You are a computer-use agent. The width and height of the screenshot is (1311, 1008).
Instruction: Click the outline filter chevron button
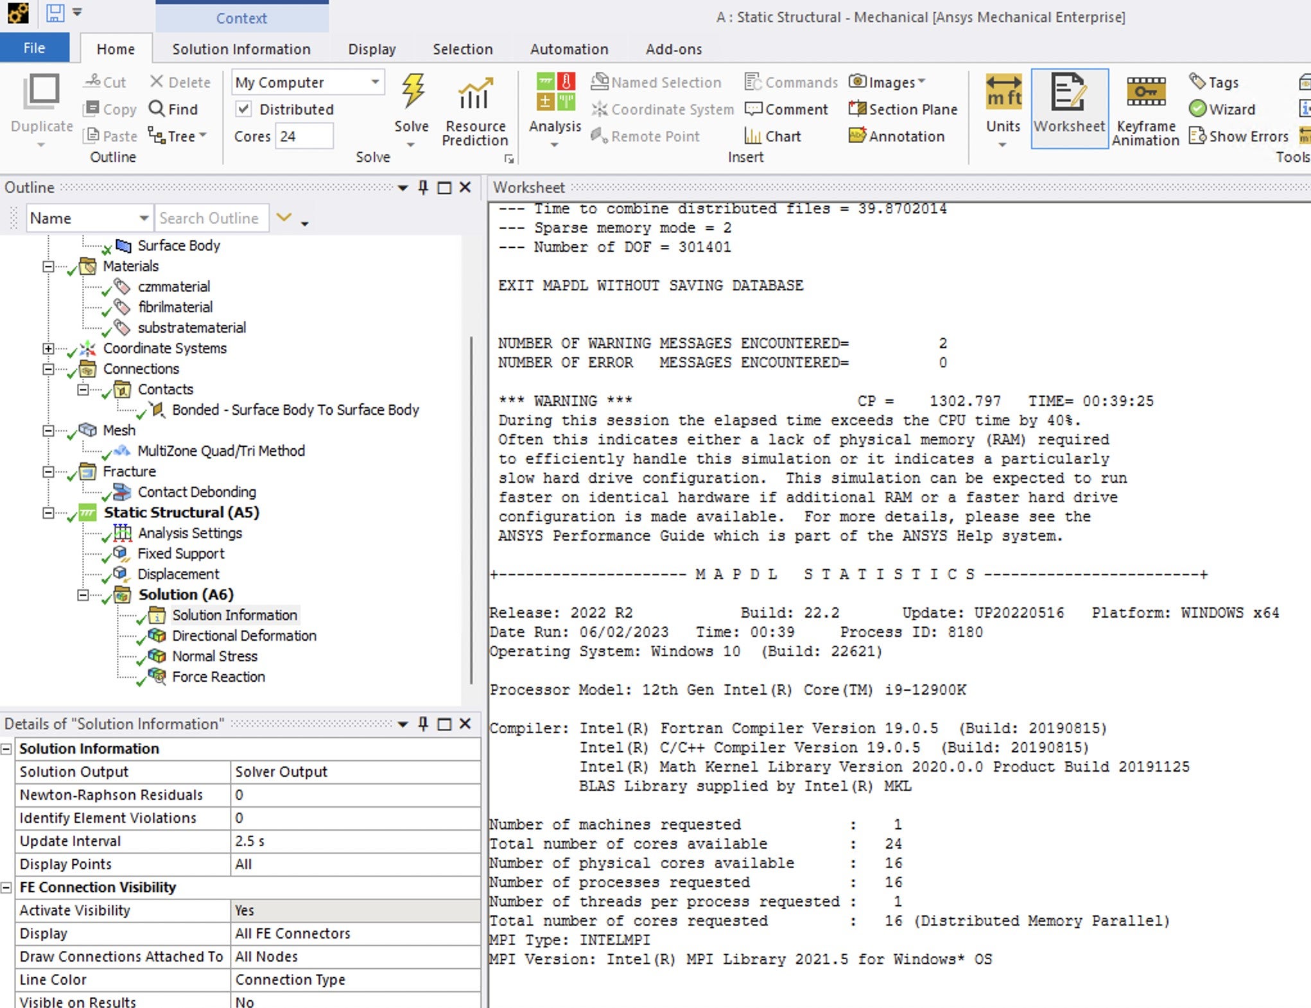coord(284,218)
